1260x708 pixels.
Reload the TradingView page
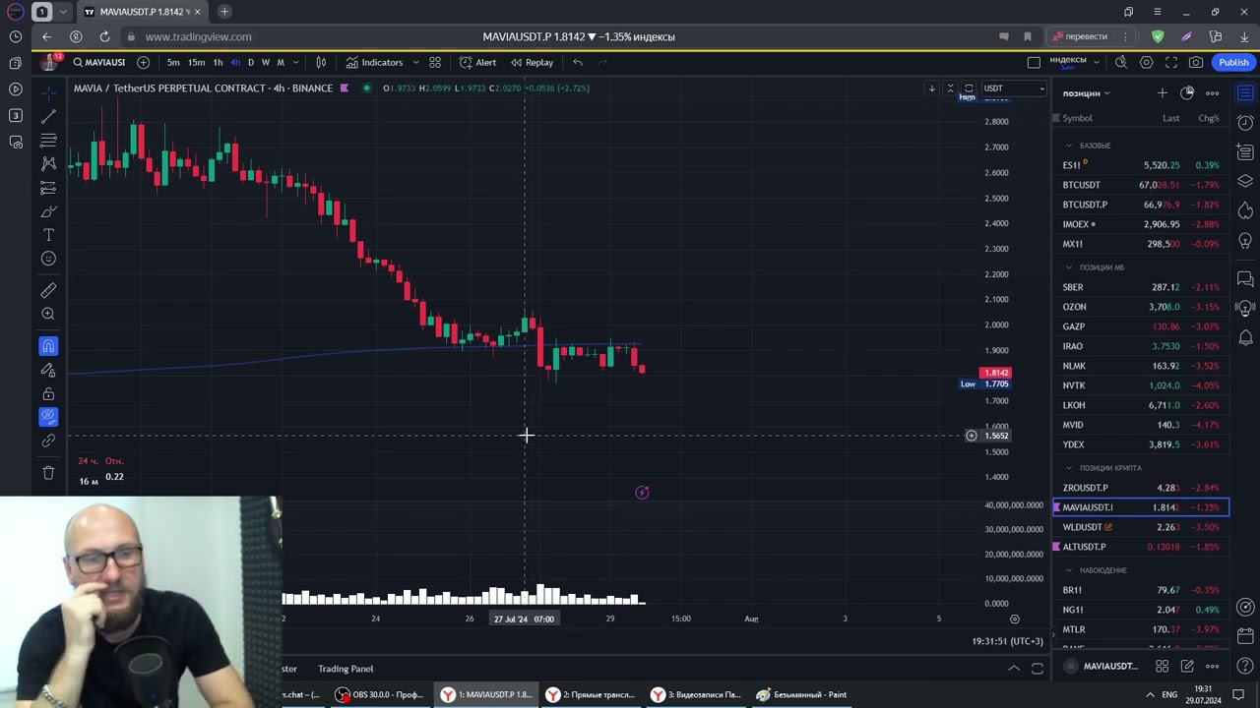[x=104, y=36]
